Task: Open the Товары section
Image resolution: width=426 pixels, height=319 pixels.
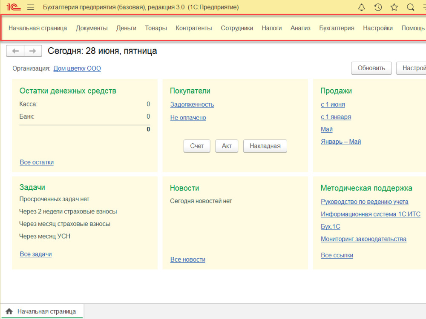Action: pyautogui.click(x=155, y=28)
